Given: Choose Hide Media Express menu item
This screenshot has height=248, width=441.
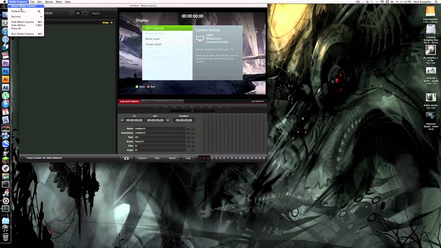Looking at the screenshot, I should tap(26, 22).
